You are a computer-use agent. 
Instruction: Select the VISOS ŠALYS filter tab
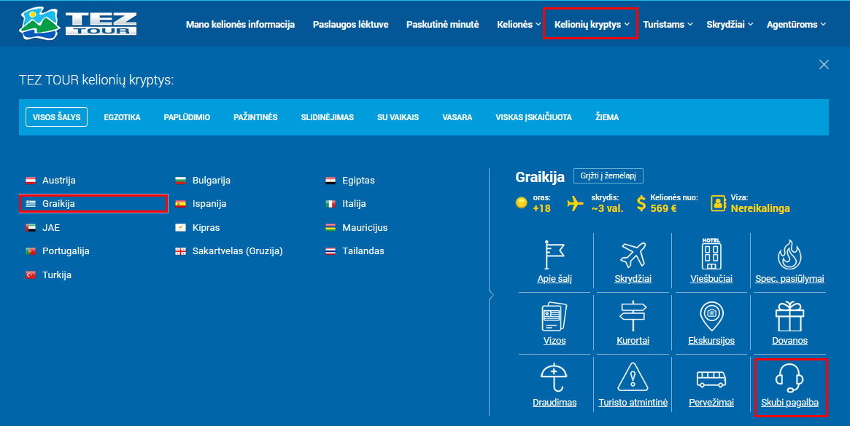pos(56,117)
